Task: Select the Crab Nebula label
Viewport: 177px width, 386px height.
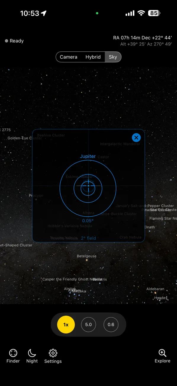Action: pyautogui.click(x=131, y=237)
